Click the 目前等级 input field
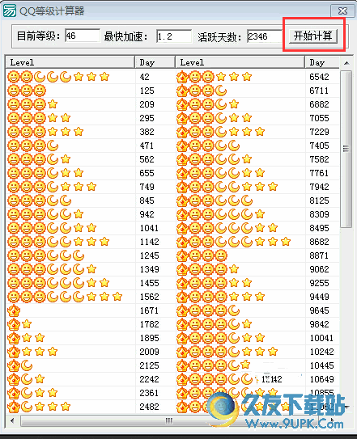357x439 pixels. (x=83, y=36)
